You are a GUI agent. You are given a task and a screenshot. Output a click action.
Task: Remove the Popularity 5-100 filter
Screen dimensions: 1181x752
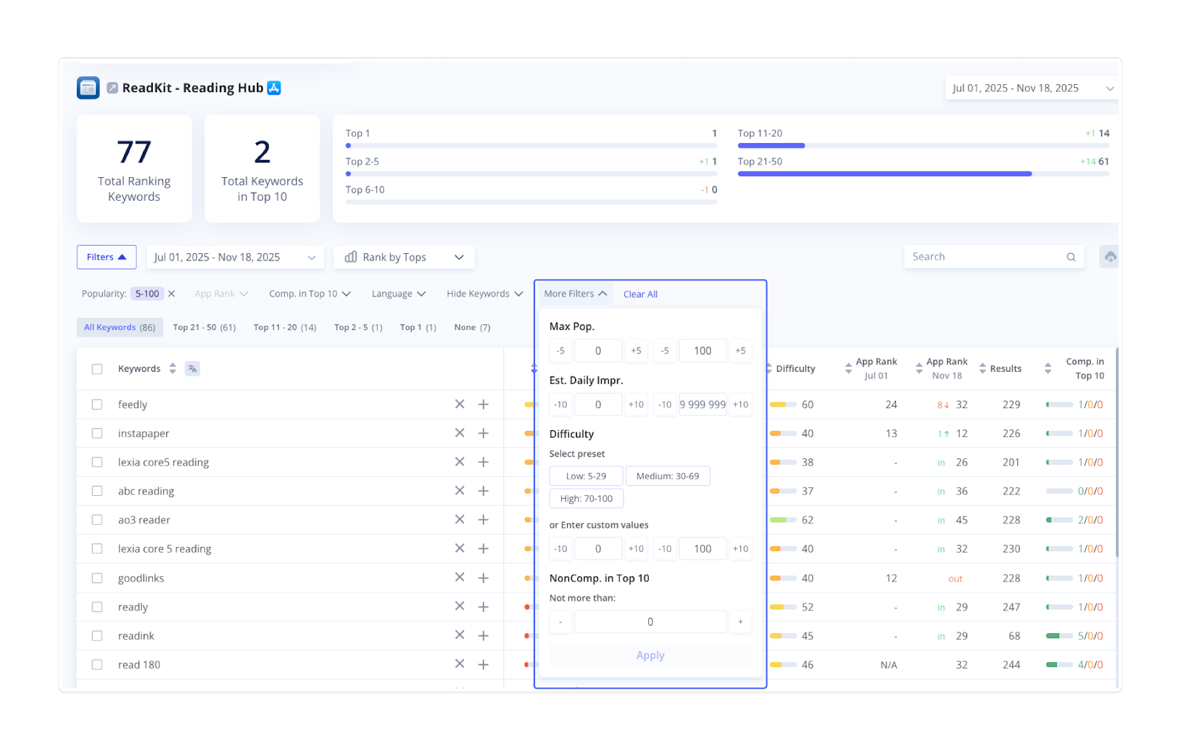[171, 294]
